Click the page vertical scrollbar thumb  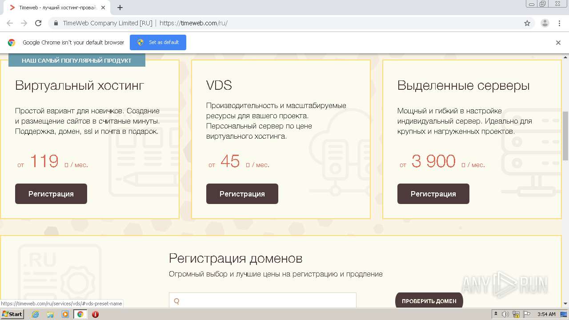(x=565, y=136)
